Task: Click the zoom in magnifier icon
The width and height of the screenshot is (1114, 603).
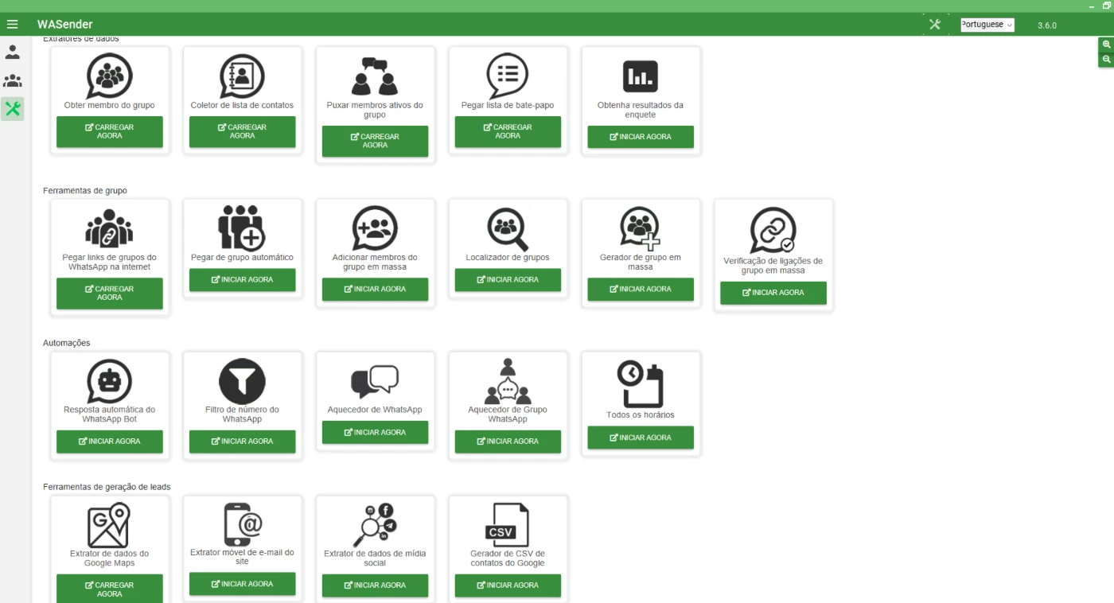Action: coord(1106,45)
